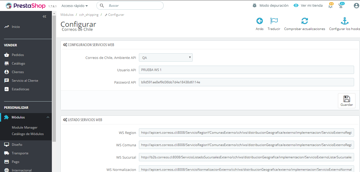Open Ver mi tienda link
The height and width of the screenshot is (172, 360).
click(x=312, y=6)
